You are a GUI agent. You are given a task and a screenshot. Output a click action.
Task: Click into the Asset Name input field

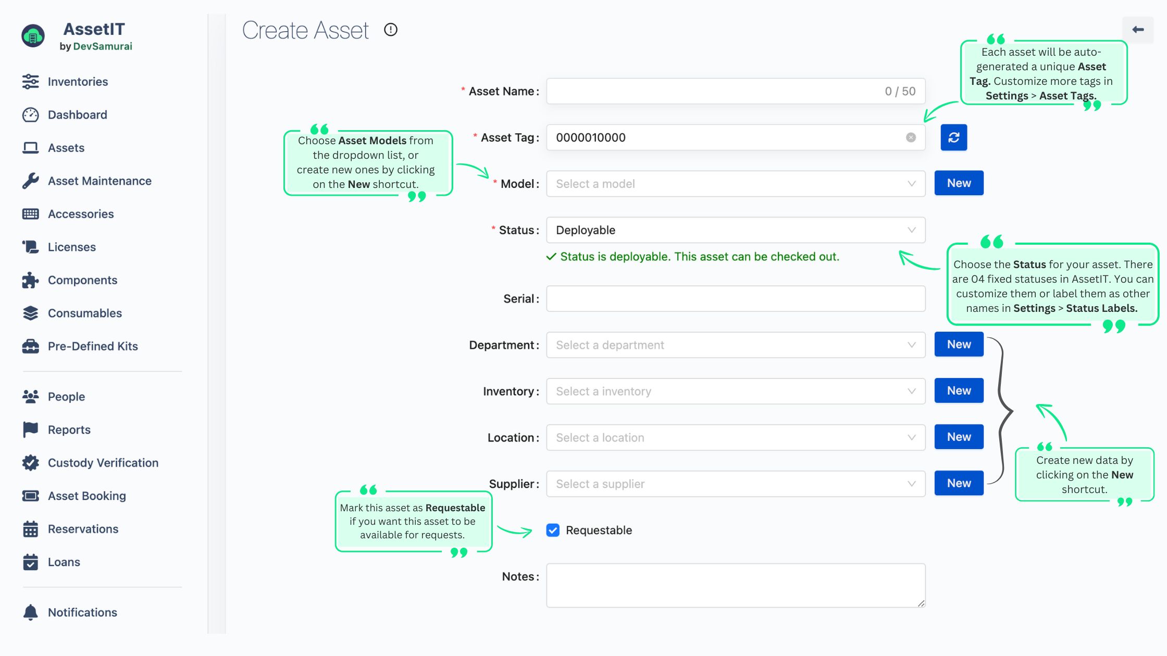(x=714, y=92)
